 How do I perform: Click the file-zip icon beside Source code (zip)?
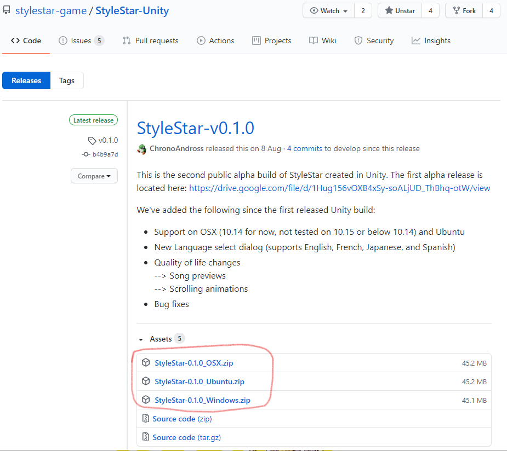[146, 418]
